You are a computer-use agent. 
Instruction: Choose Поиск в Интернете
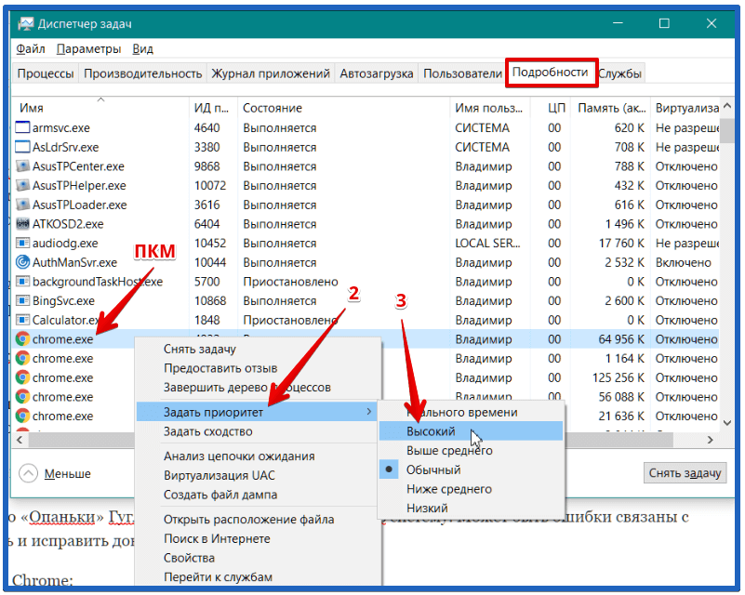coord(259,539)
